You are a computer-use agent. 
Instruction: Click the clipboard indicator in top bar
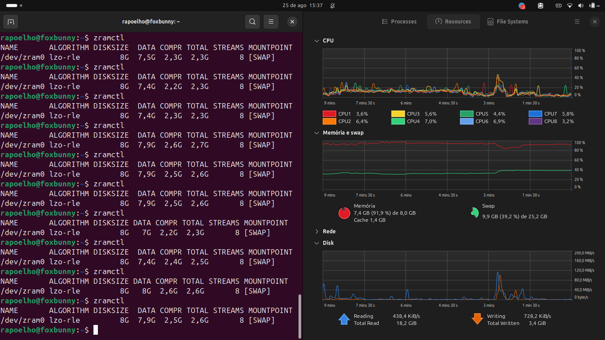(x=540, y=6)
